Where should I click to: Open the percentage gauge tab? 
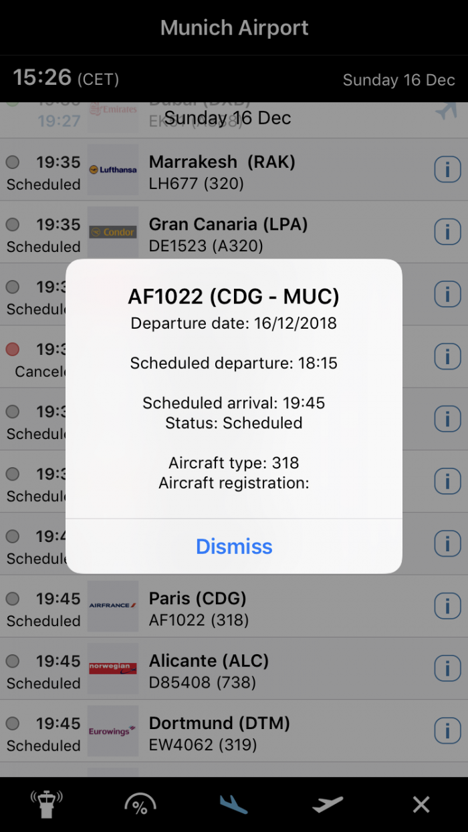[x=140, y=804]
